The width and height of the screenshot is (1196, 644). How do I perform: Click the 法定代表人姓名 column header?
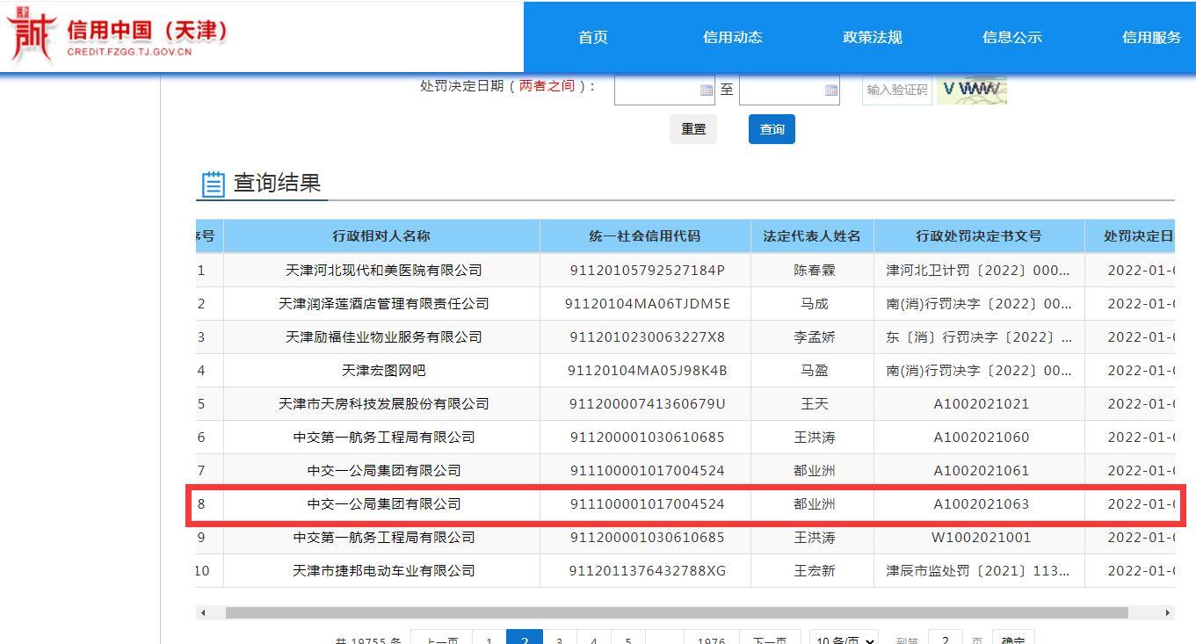tap(812, 235)
